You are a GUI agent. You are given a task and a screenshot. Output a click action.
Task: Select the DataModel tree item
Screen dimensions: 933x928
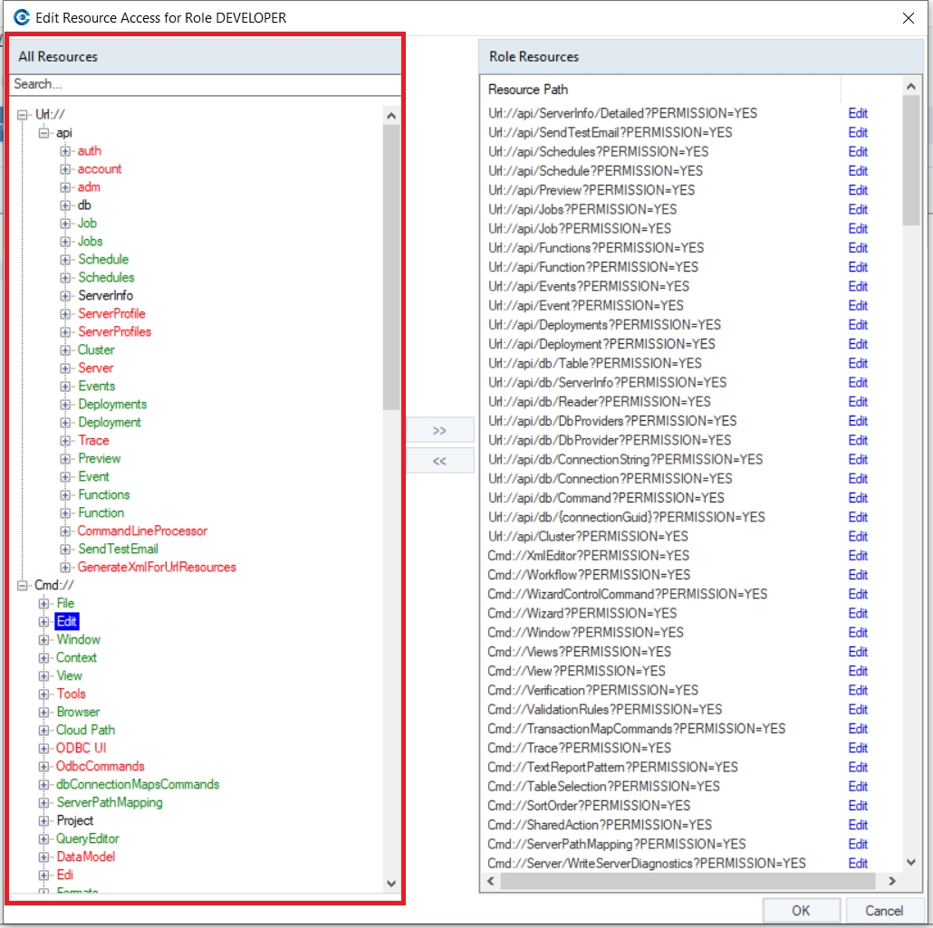[86, 856]
